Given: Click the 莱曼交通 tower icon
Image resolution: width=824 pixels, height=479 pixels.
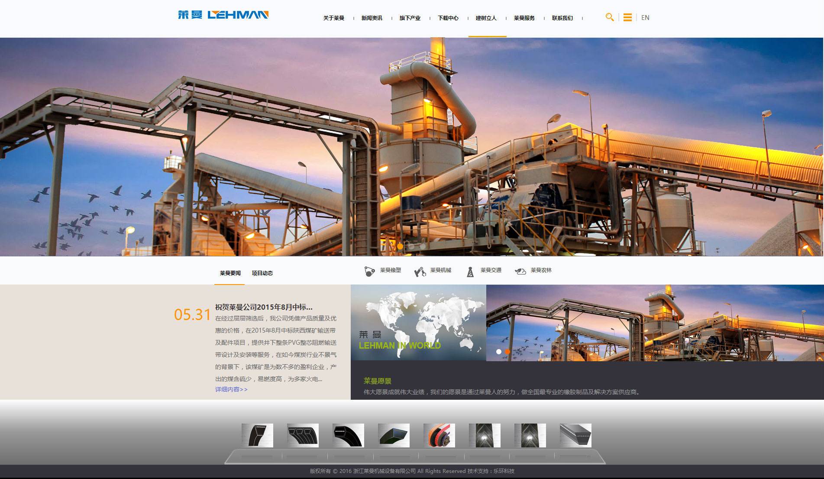Looking at the screenshot, I should point(470,272).
